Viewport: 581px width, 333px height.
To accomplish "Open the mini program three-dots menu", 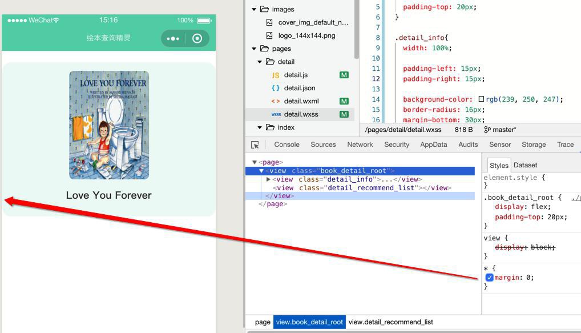I will 173,39.
